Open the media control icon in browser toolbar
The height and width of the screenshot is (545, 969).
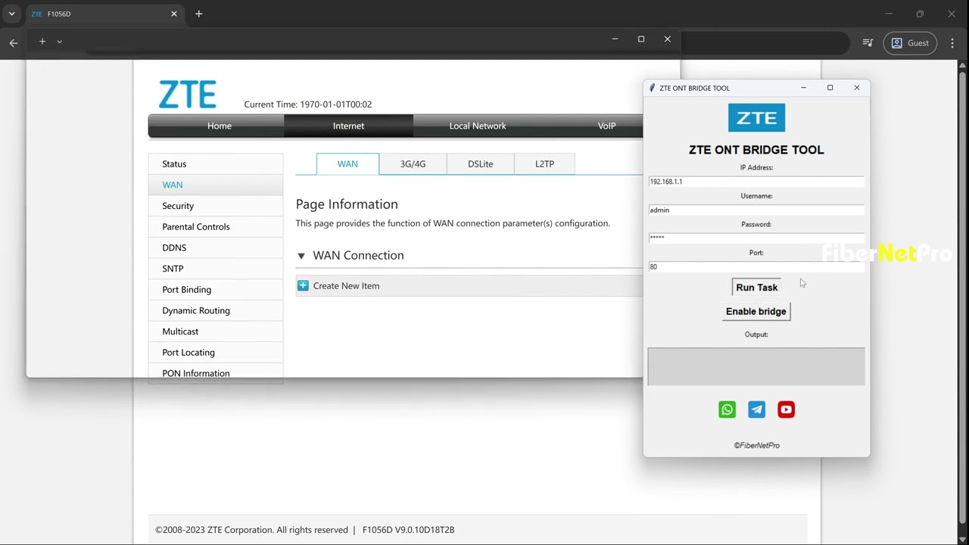(x=868, y=43)
